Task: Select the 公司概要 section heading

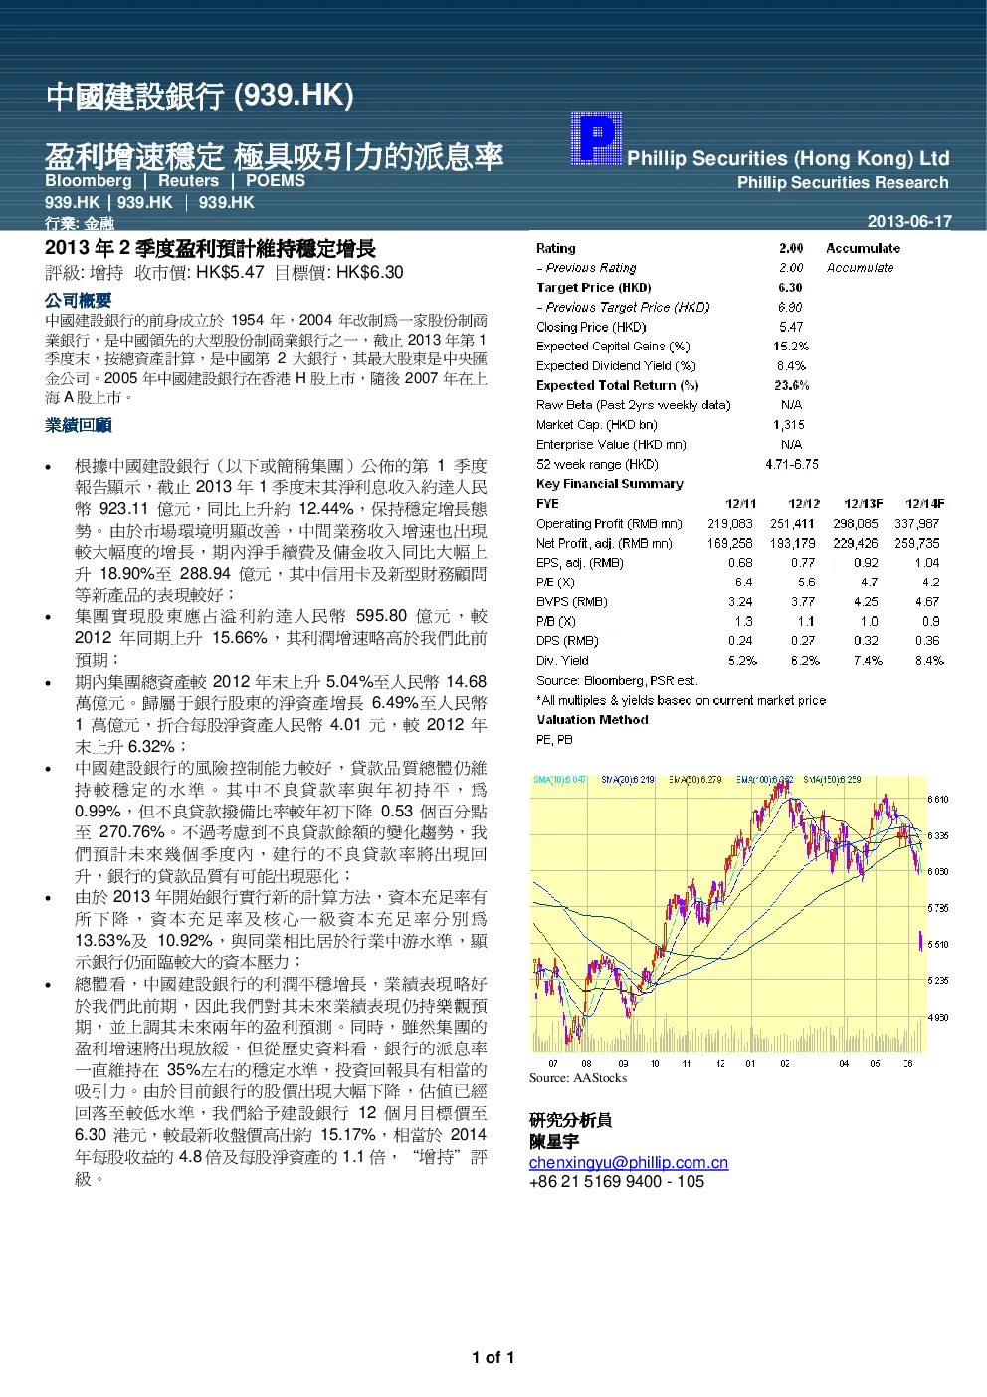Action: [78, 300]
